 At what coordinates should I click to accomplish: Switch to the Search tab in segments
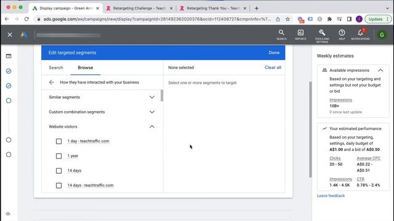click(56, 68)
